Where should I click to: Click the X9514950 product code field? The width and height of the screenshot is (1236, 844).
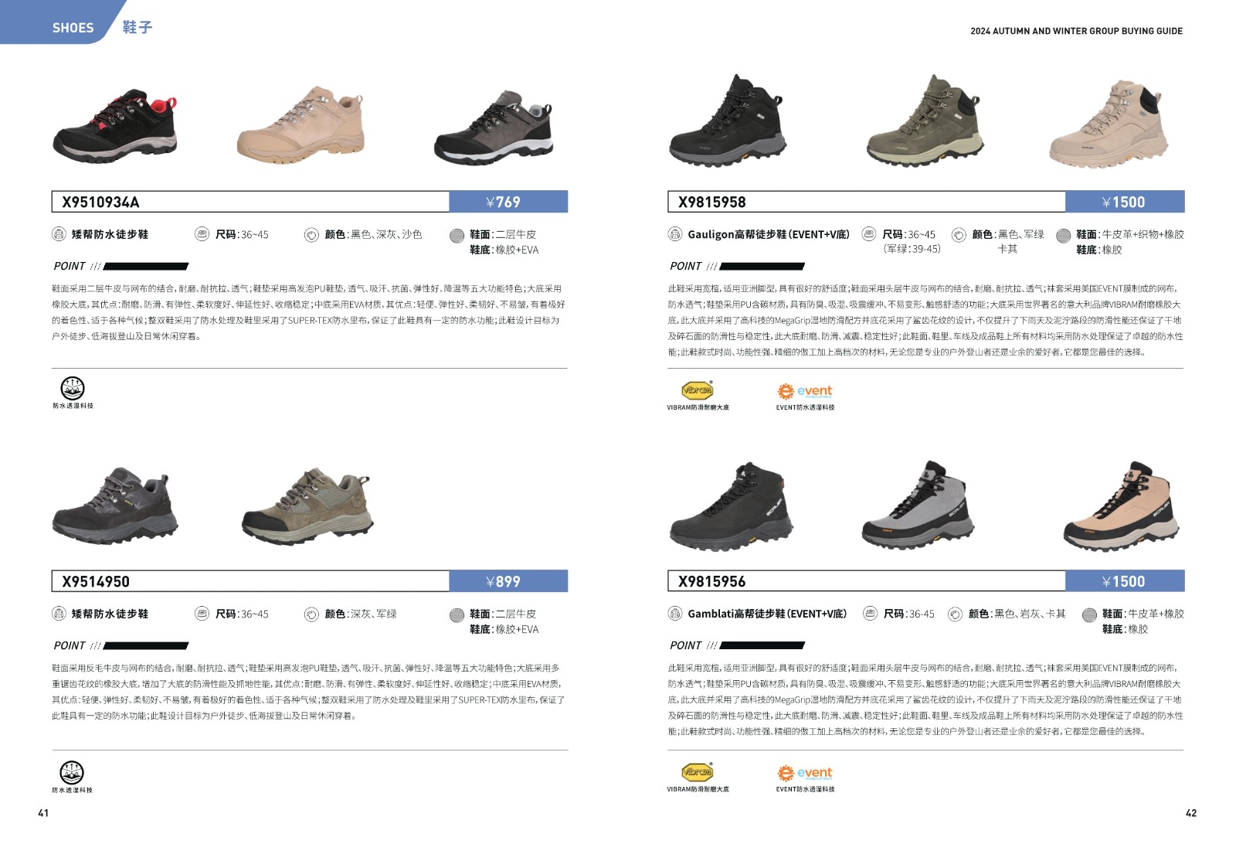pyautogui.click(x=250, y=581)
